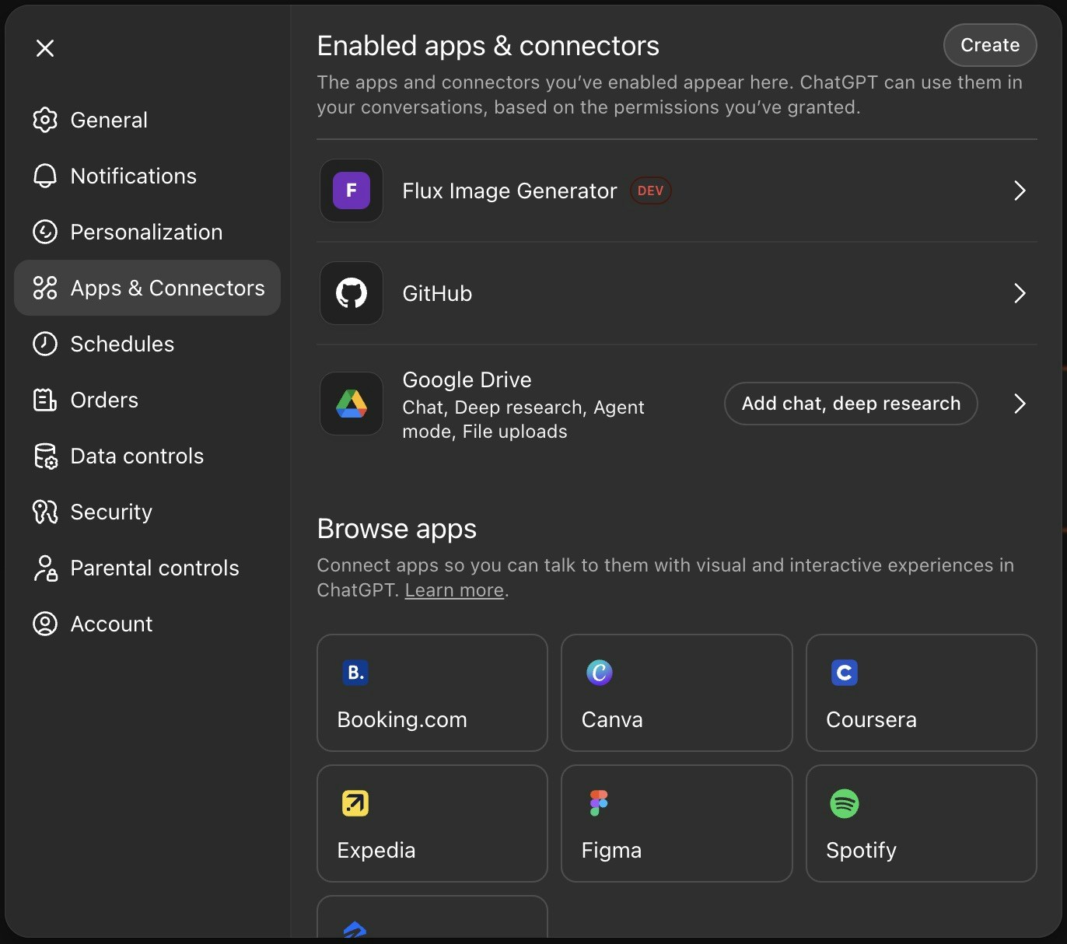Click the Schedules clock icon
The height and width of the screenshot is (944, 1067).
point(45,344)
